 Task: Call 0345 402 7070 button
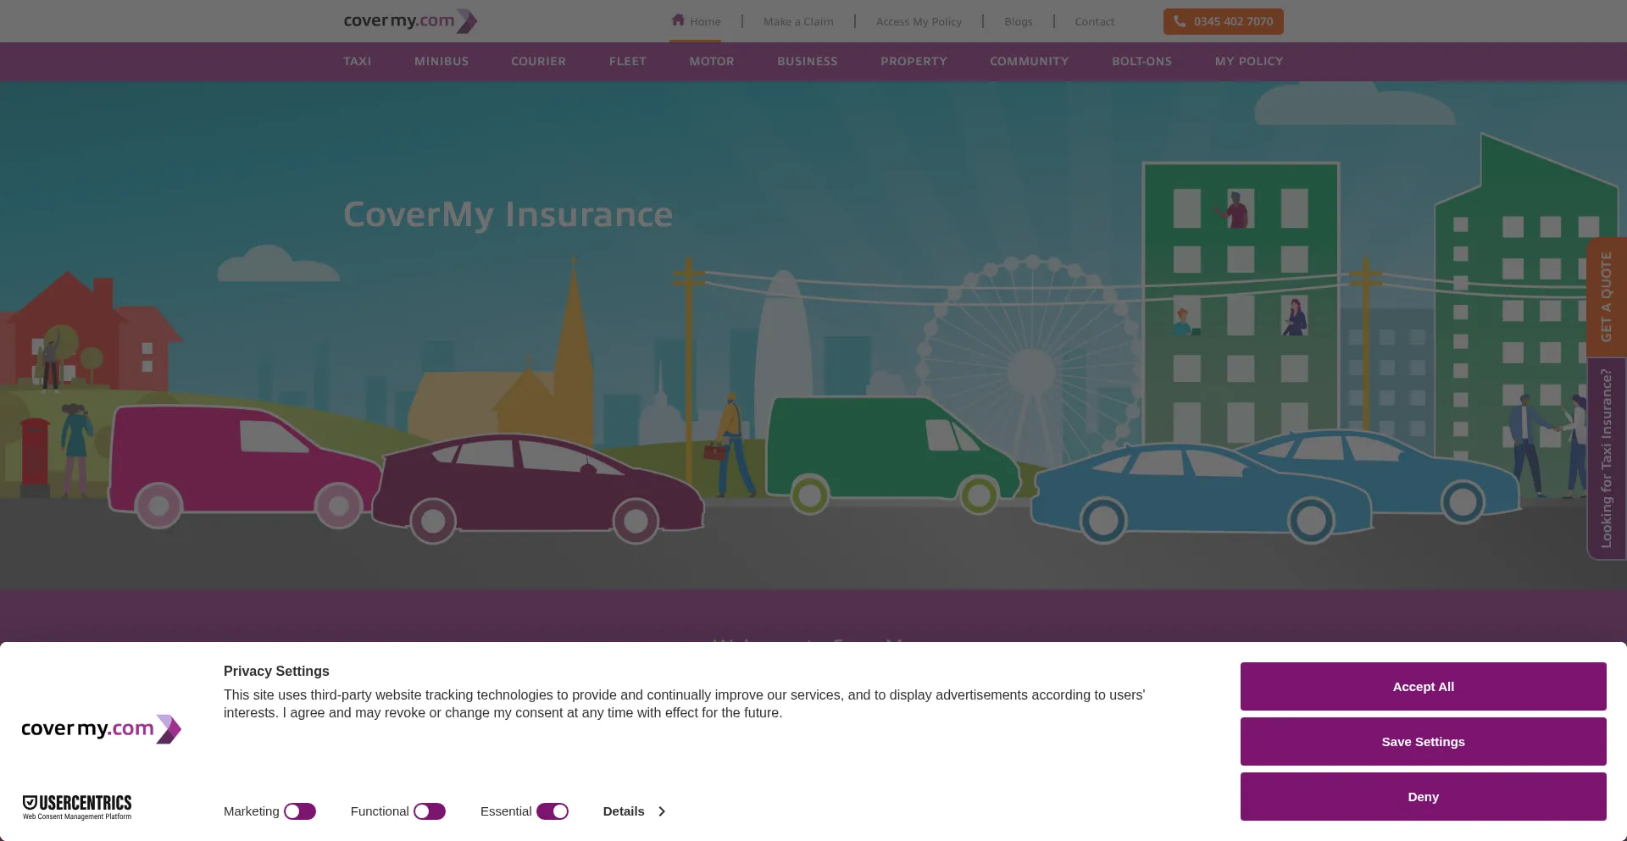1224,21
